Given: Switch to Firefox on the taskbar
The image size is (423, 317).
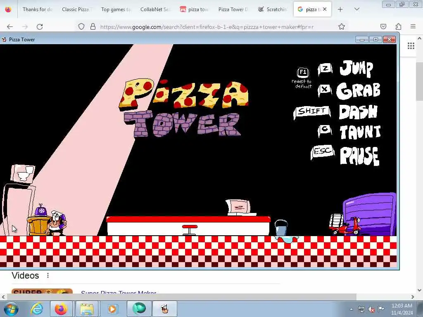Looking at the screenshot, I should coord(61,309).
